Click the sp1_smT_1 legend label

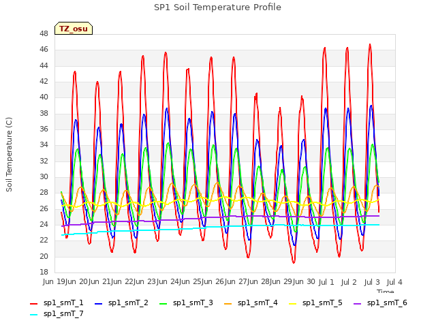click(63, 302)
